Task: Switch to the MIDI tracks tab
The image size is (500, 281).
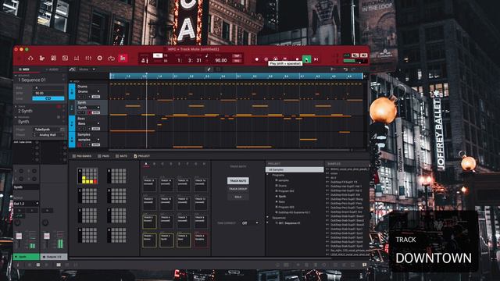Action: tap(24, 69)
